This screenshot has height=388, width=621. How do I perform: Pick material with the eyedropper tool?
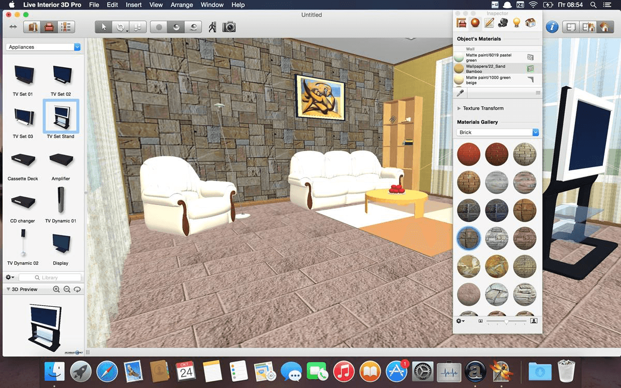[460, 93]
